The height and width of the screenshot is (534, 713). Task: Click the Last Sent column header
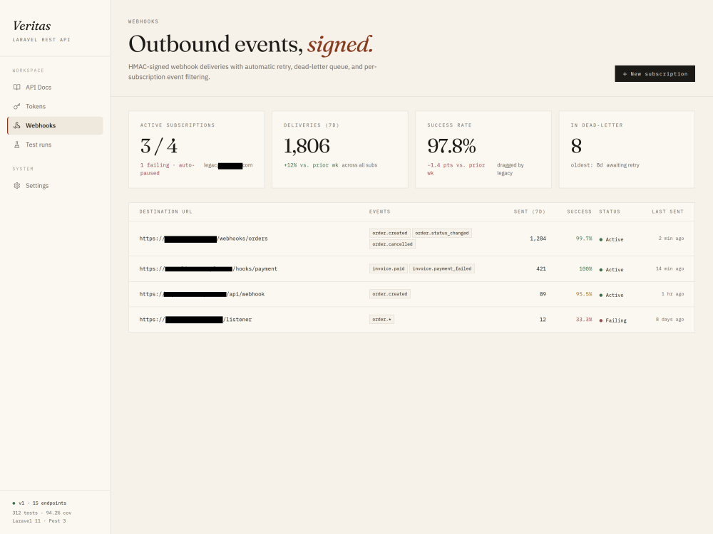tap(667, 211)
